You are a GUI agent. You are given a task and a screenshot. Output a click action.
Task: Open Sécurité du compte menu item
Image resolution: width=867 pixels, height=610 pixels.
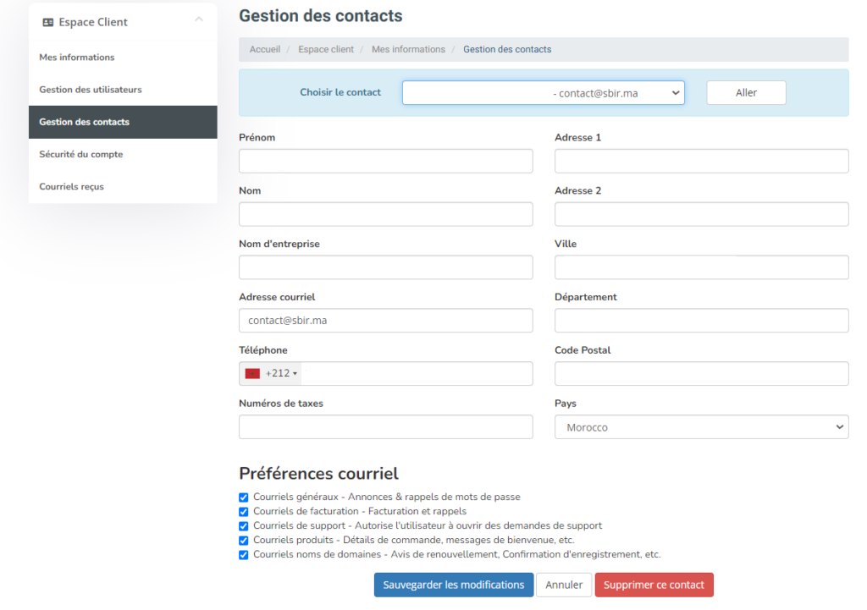[x=81, y=155]
